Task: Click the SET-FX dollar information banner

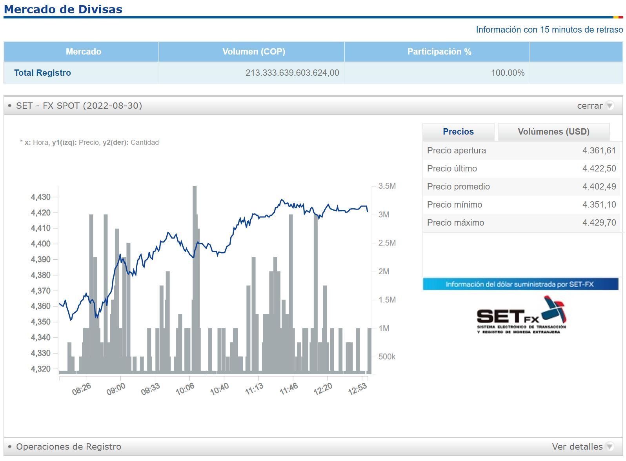Action: 520,284
